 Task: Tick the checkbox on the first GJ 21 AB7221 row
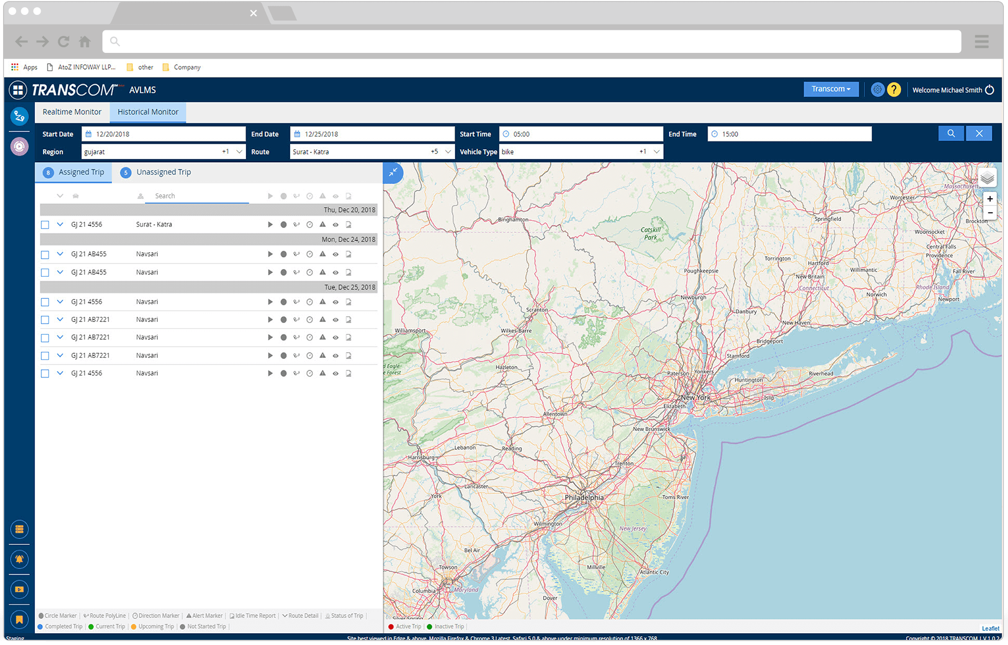pyautogui.click(x=45, y=320)
